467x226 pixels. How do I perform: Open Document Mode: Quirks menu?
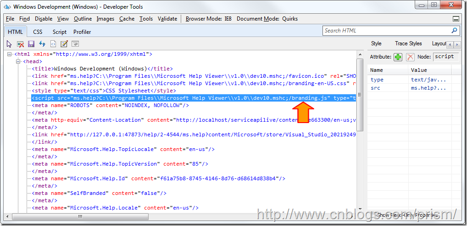(x=267, y=19)
